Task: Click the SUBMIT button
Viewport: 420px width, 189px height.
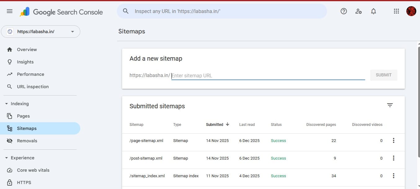Action: [383, 75]
